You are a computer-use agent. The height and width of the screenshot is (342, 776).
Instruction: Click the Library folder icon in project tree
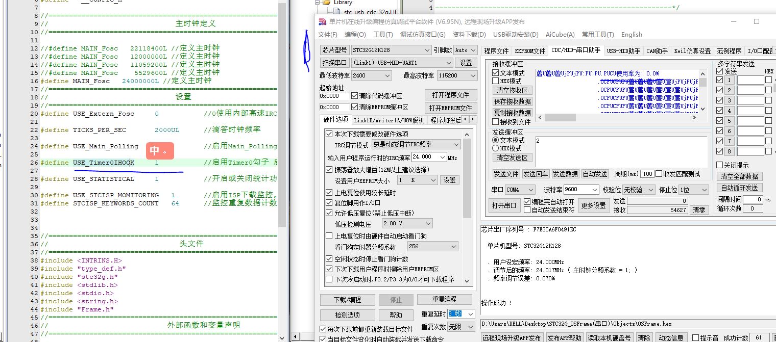click(x=327, y=3)
